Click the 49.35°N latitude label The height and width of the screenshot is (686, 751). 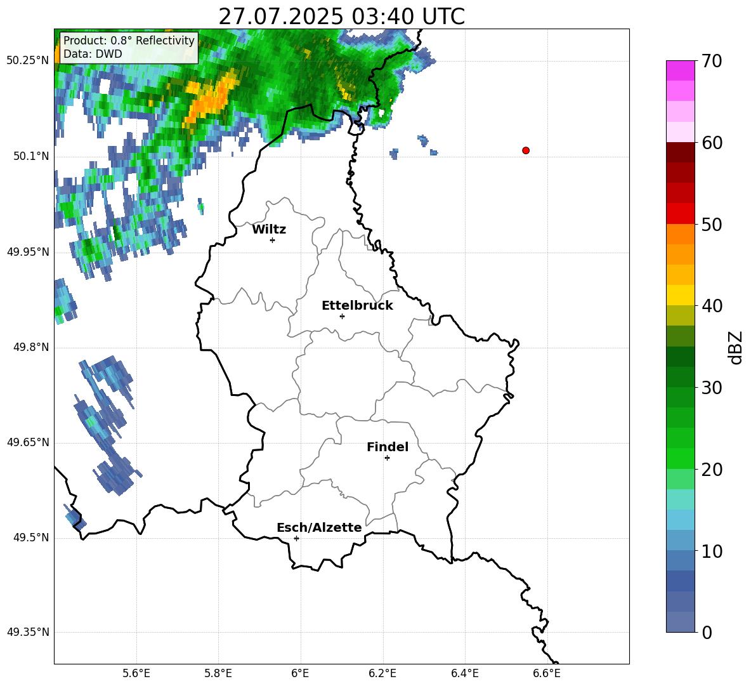click(x=28, y=632)
